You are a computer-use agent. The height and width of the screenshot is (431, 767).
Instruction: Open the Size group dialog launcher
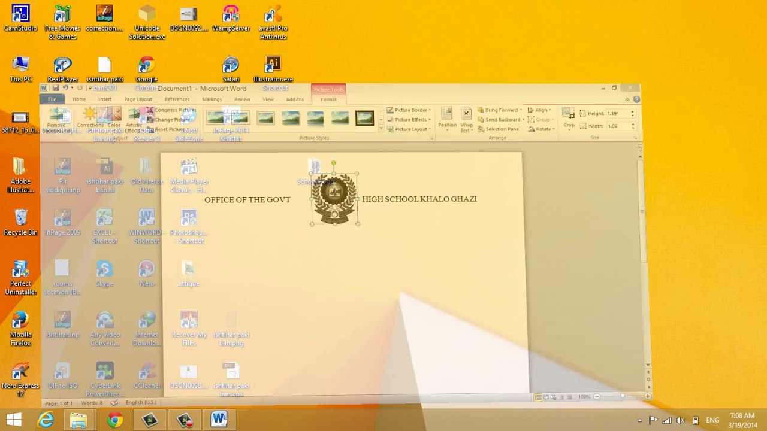(x=635, y=138)
